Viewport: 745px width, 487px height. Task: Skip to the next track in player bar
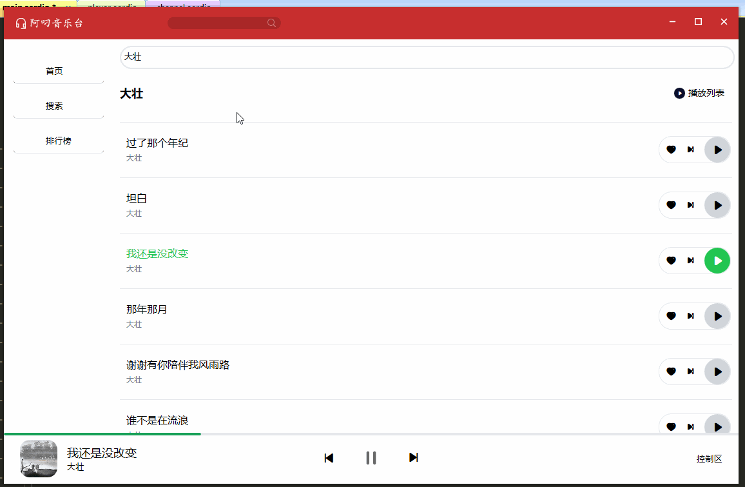(414, 458)
